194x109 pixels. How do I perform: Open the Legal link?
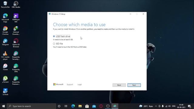(x=79, y=84)
